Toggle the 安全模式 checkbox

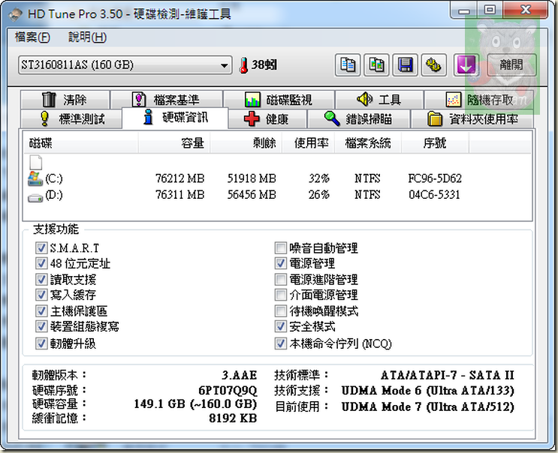tap(280, 326)
